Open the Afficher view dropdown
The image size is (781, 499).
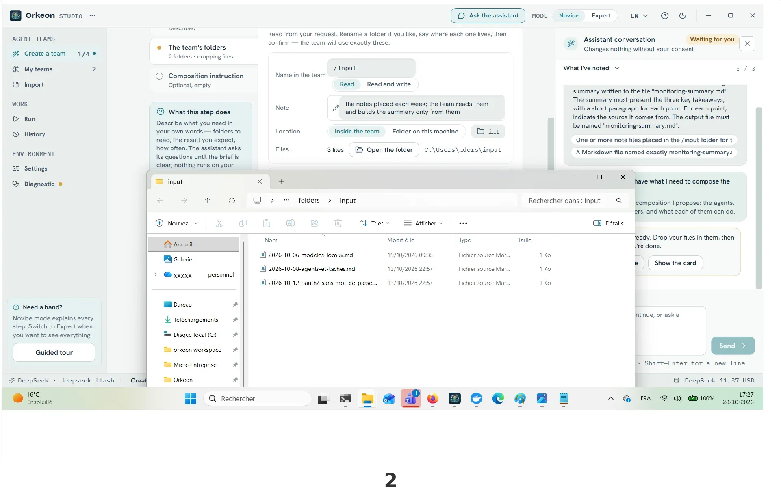click(x=423, y=223)
